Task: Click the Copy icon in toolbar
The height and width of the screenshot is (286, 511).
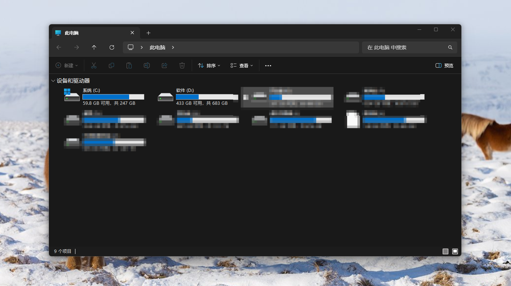Action: tap(111, 65)
